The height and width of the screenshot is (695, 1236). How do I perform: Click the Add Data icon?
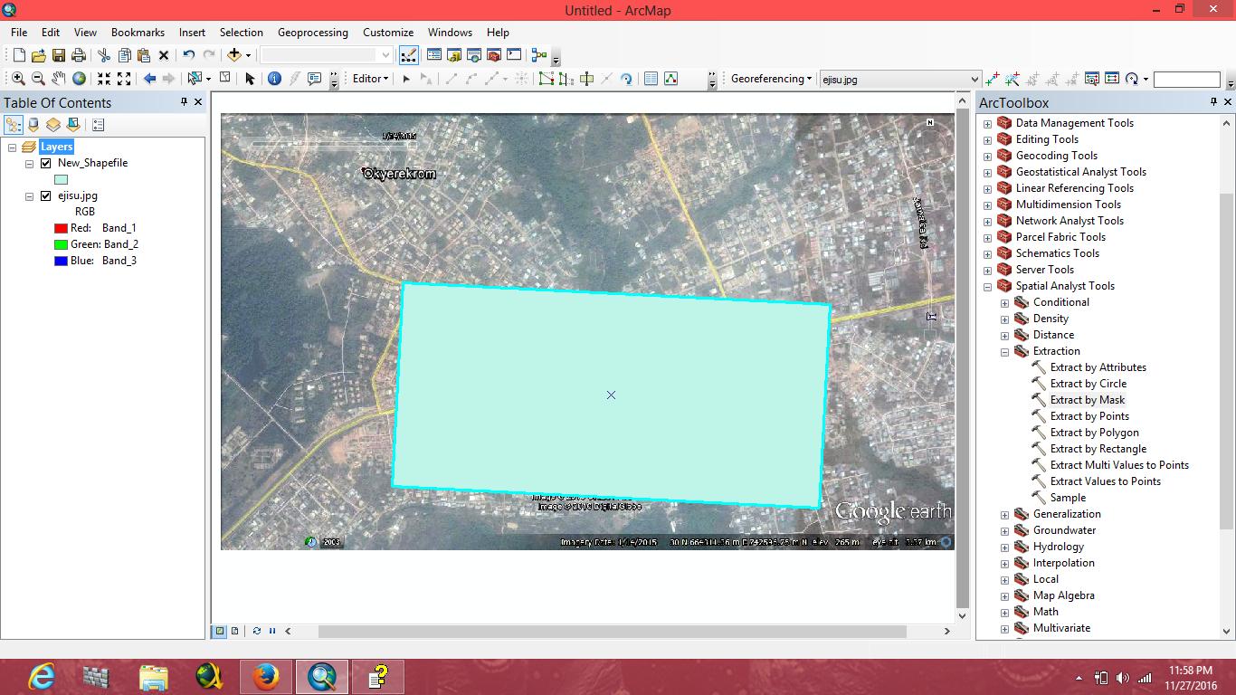[x=234, y=55]
